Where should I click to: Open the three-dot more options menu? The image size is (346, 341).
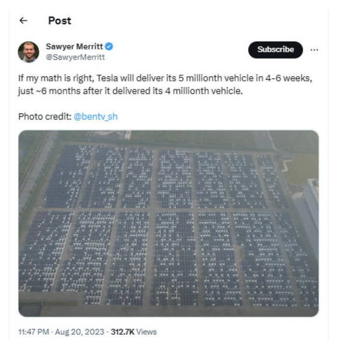314,50
